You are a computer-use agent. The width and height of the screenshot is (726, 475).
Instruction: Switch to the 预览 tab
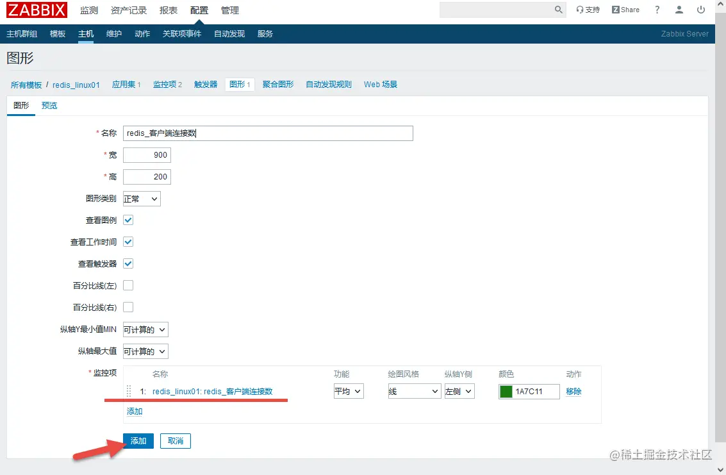[49, 106]
